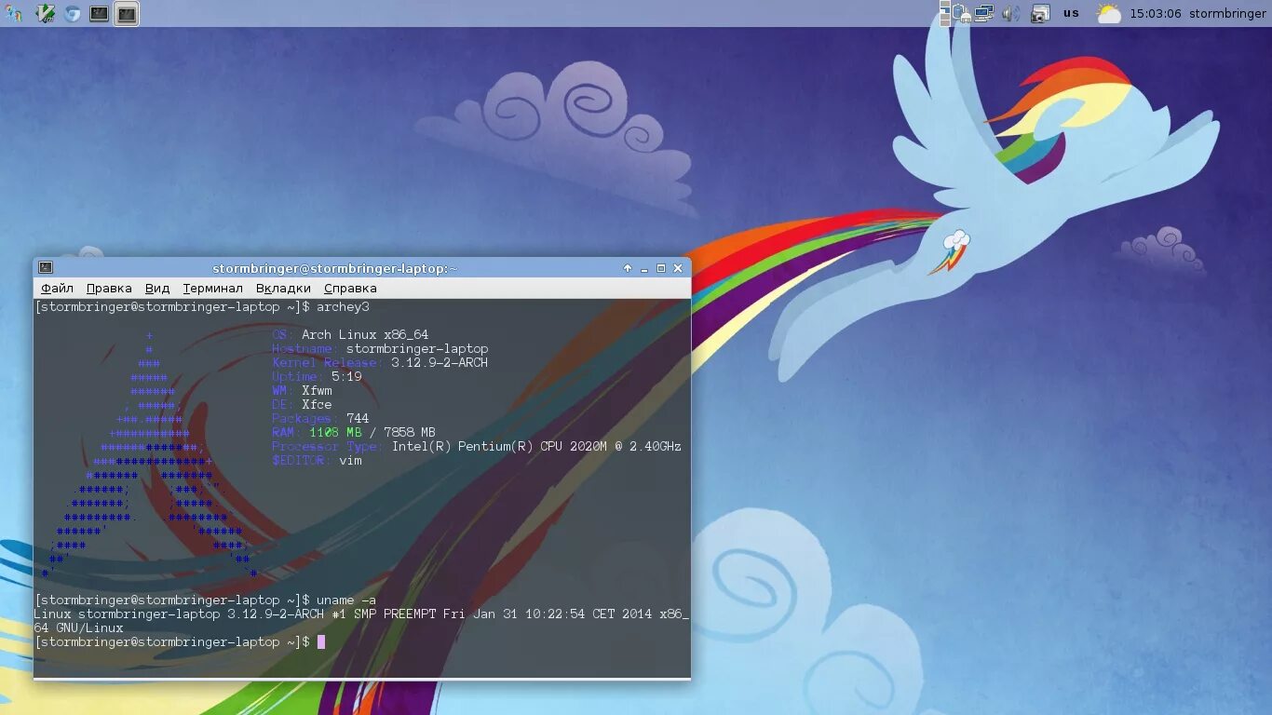Image resolution: width=1272 pixels, height=715 pixels.
Task: Open the pony applications menu icon
Action: 13,13
